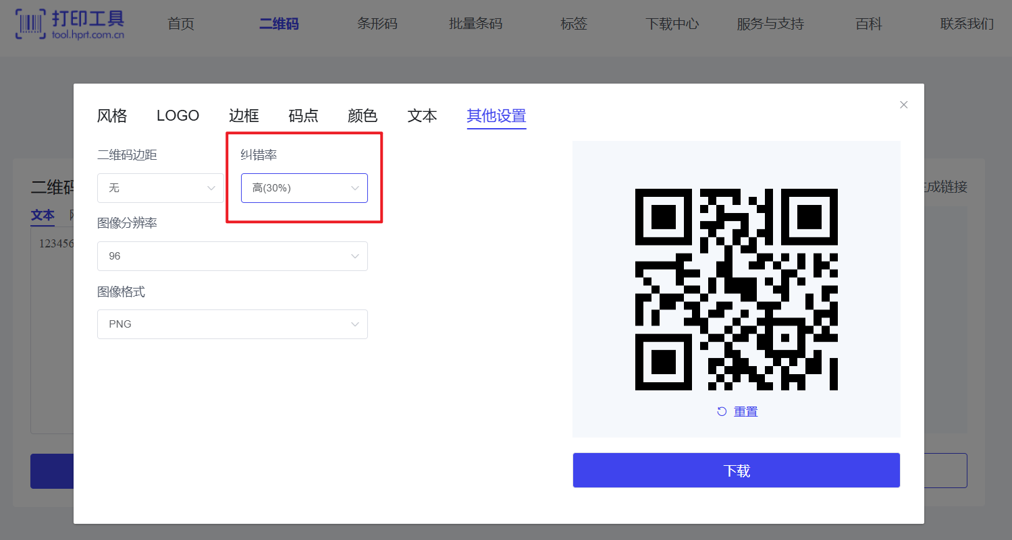The width and height of the screenshot is (1012, 540).
Task: Select the 其他设置 tab
Action: (x=496, y=116)
